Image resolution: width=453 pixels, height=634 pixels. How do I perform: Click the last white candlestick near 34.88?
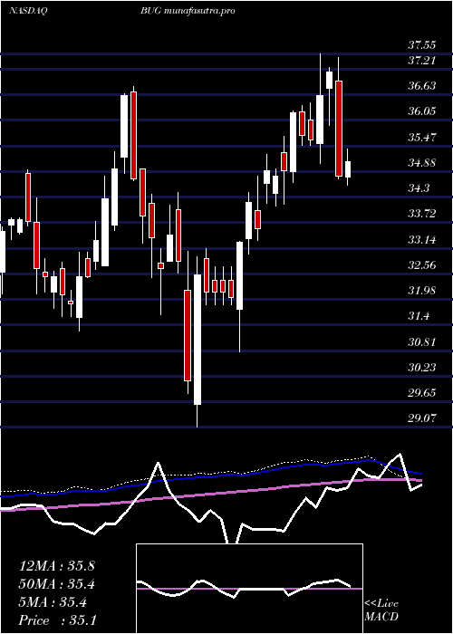(347, 169)
